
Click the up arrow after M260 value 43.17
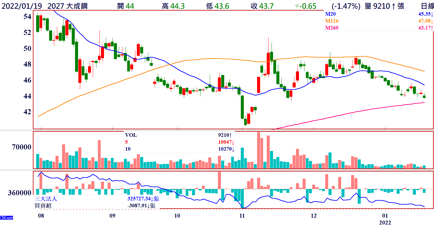432,28
